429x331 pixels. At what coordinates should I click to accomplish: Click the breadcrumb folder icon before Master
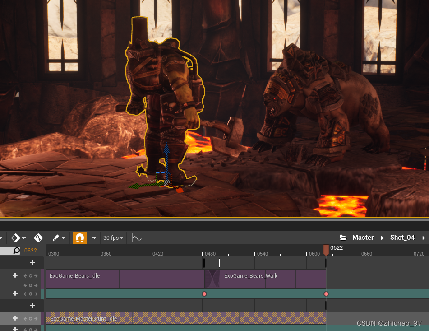point(343,238)
